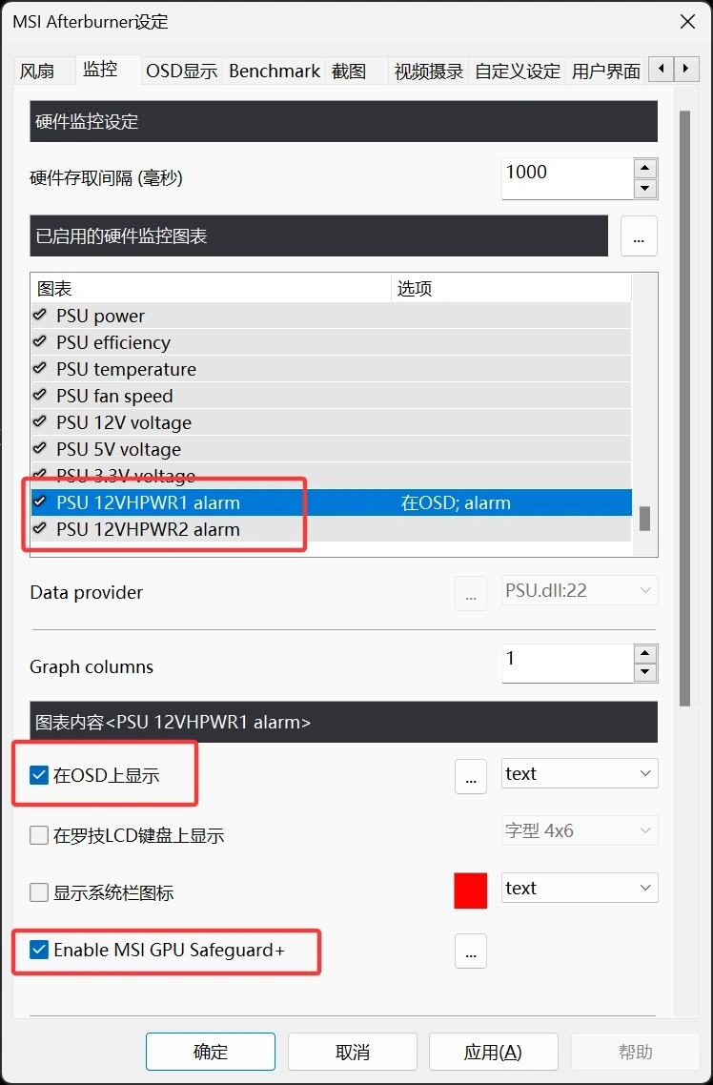
Task: Select the PSU fan speed row
Action: pos(332,396)
